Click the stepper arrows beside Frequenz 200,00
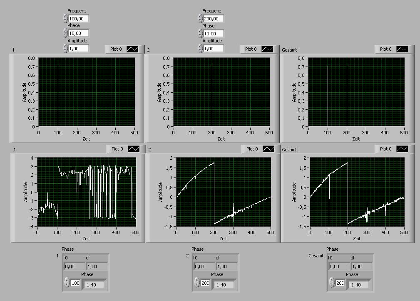 [200, 18]
